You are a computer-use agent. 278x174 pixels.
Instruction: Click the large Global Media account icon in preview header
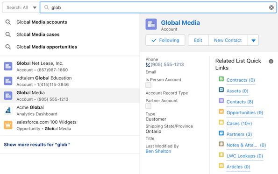pos(151,24)
